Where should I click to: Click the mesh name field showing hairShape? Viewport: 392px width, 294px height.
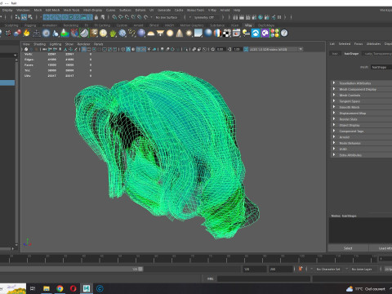tap(381, 67)
